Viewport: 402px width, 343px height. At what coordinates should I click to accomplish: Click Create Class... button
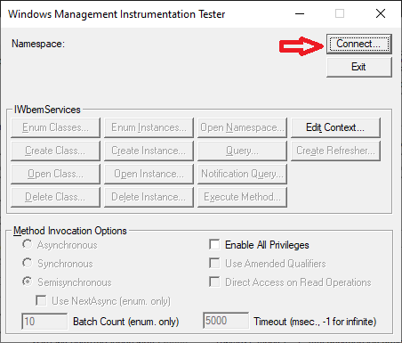tap(55, 151)
